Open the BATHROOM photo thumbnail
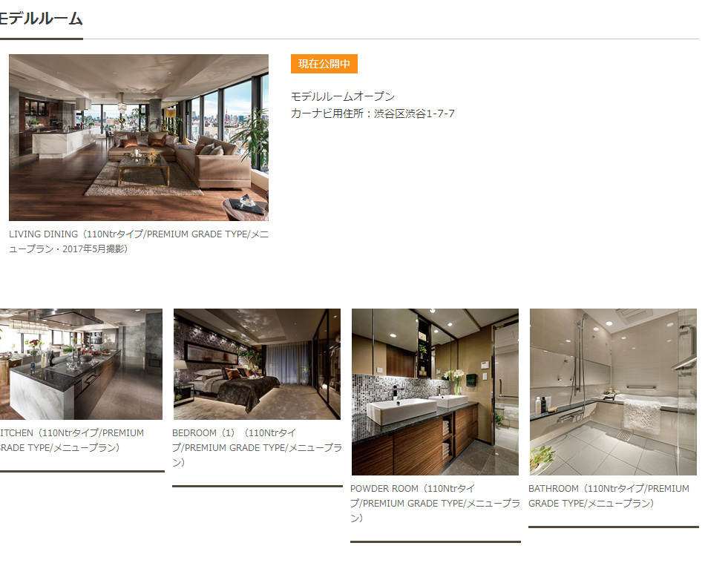 (613, 392)
